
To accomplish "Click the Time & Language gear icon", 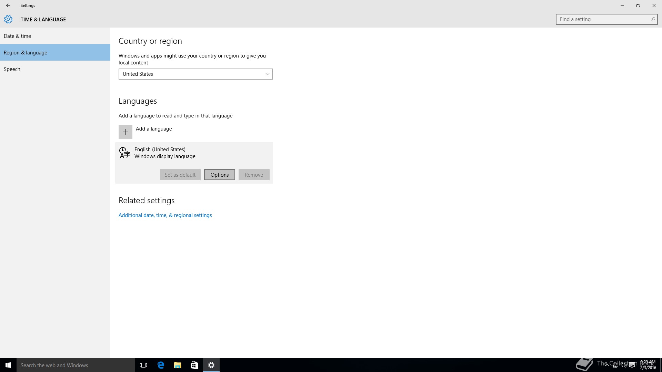I will click(8, 19).
